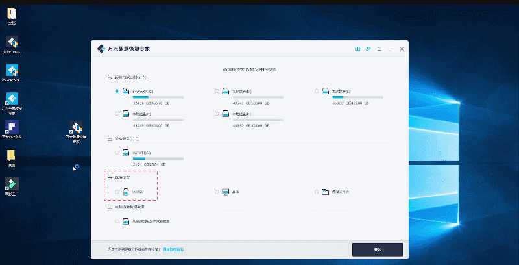Click the E: drive usage bar
The height and width of the screenshot is (265, 519).
coord(358,97)
